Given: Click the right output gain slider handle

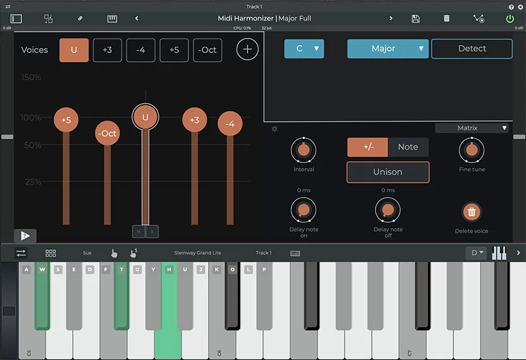Looking at the screenshot, I should (x=519, y=137).
